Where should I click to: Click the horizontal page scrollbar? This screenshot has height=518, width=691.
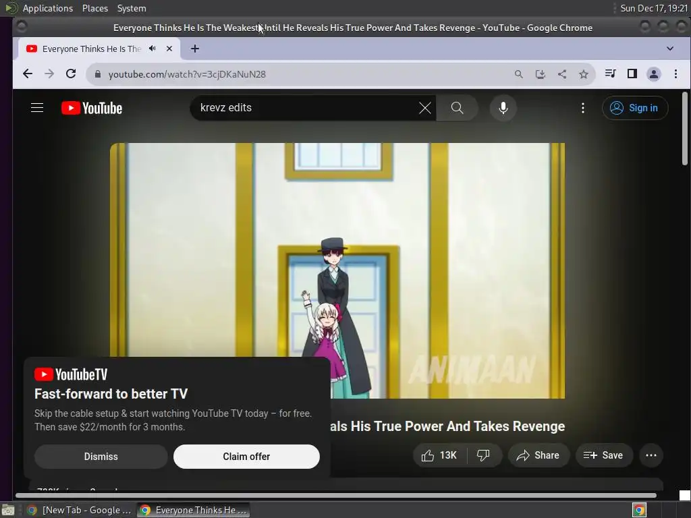336,496
